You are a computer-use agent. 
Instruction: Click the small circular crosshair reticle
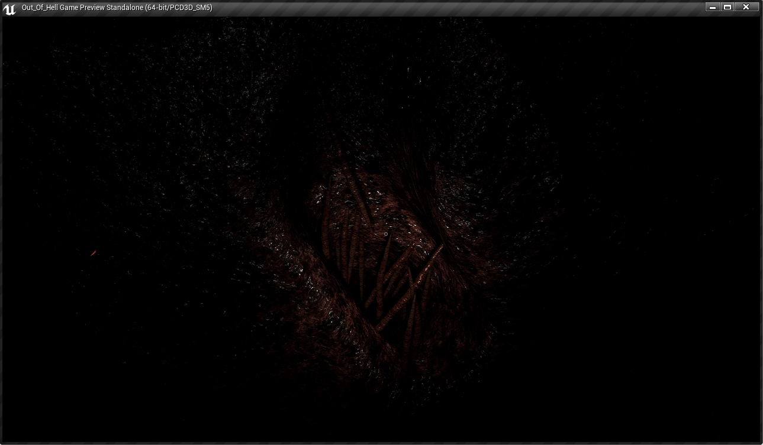click(x=386, y=235)
